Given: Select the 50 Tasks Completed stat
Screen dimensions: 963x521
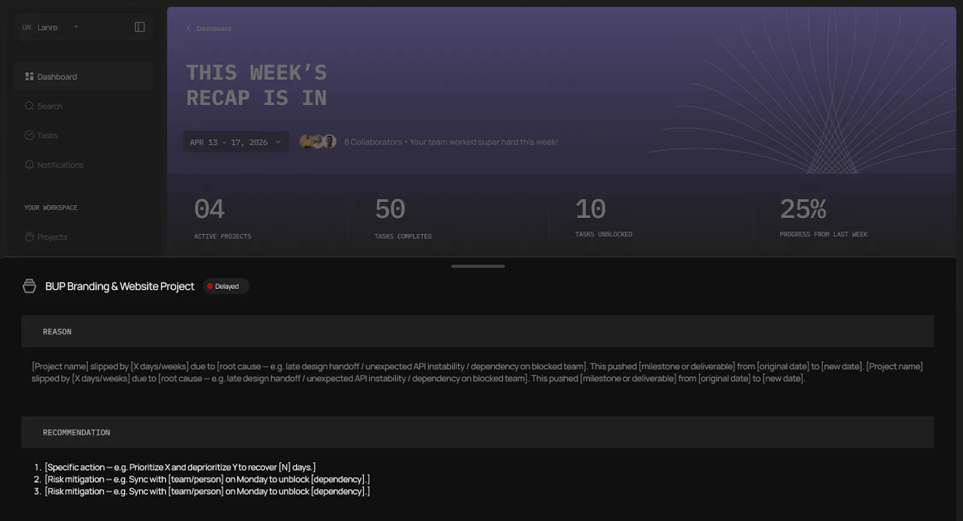Looking at the screenshot, I should coord(403,219).
